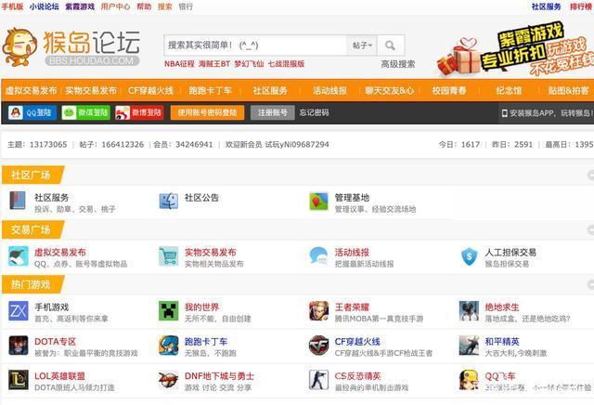594x405 pixels.
Task: Click the magnifying glass search button
Action: (391, 46)
